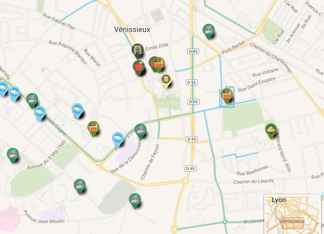Open the seedling marker among chat bubbles on Jean Cagne

click(32, 101)
